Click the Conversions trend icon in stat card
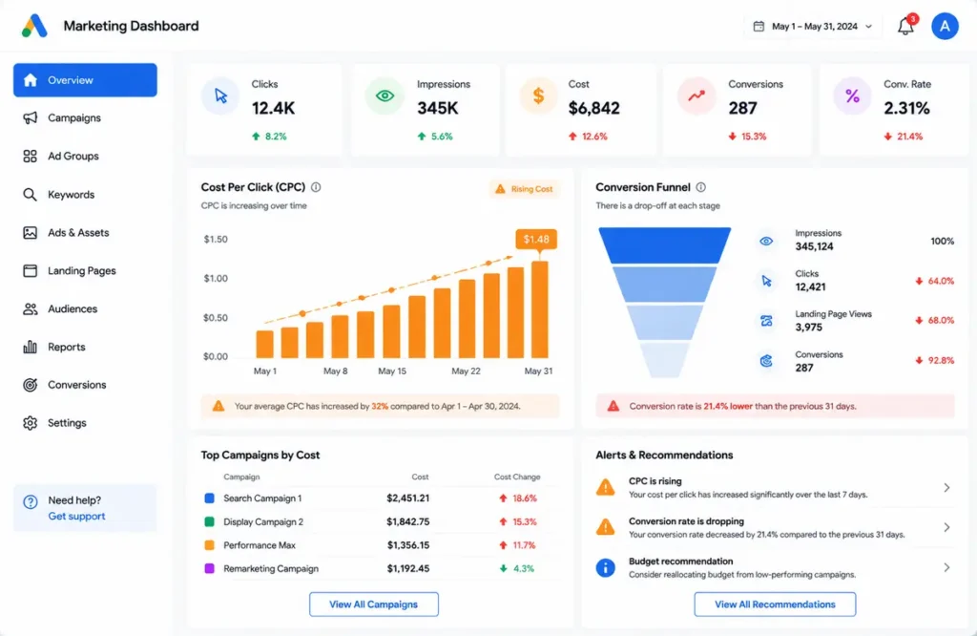 pos(696,96)
